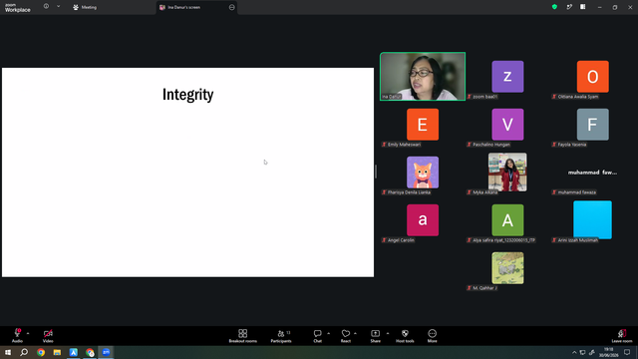The image size is (638, 359).
Task: Unmute the Audio microphone button
Action: coord(17,336)
